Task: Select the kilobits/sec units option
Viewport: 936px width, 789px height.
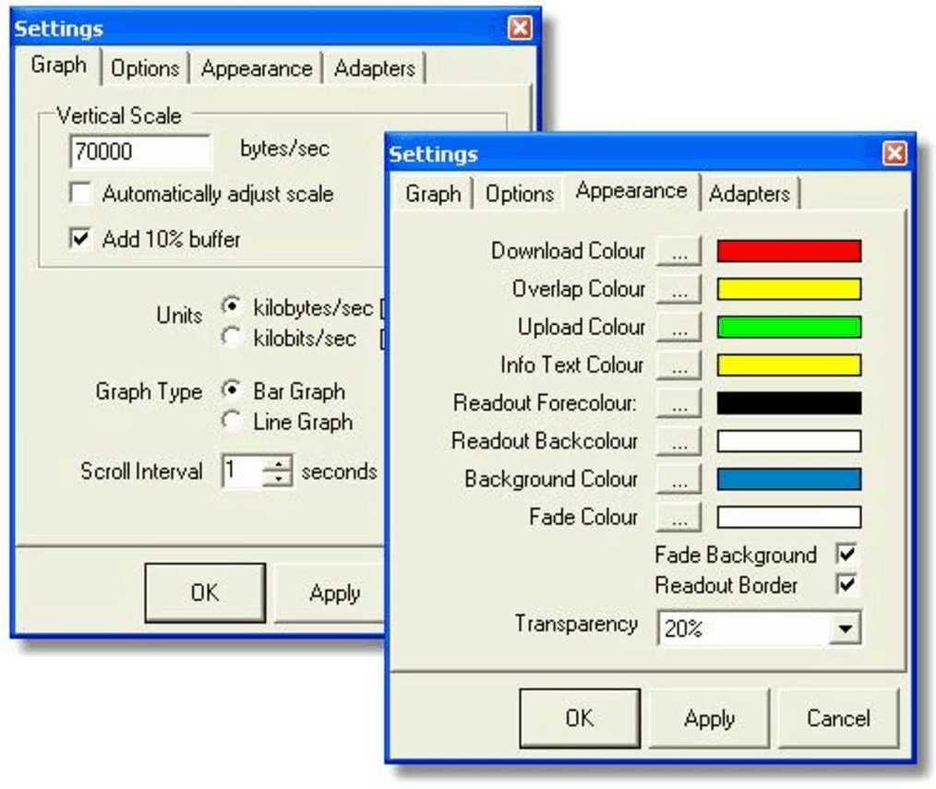Action: (231, 337)
